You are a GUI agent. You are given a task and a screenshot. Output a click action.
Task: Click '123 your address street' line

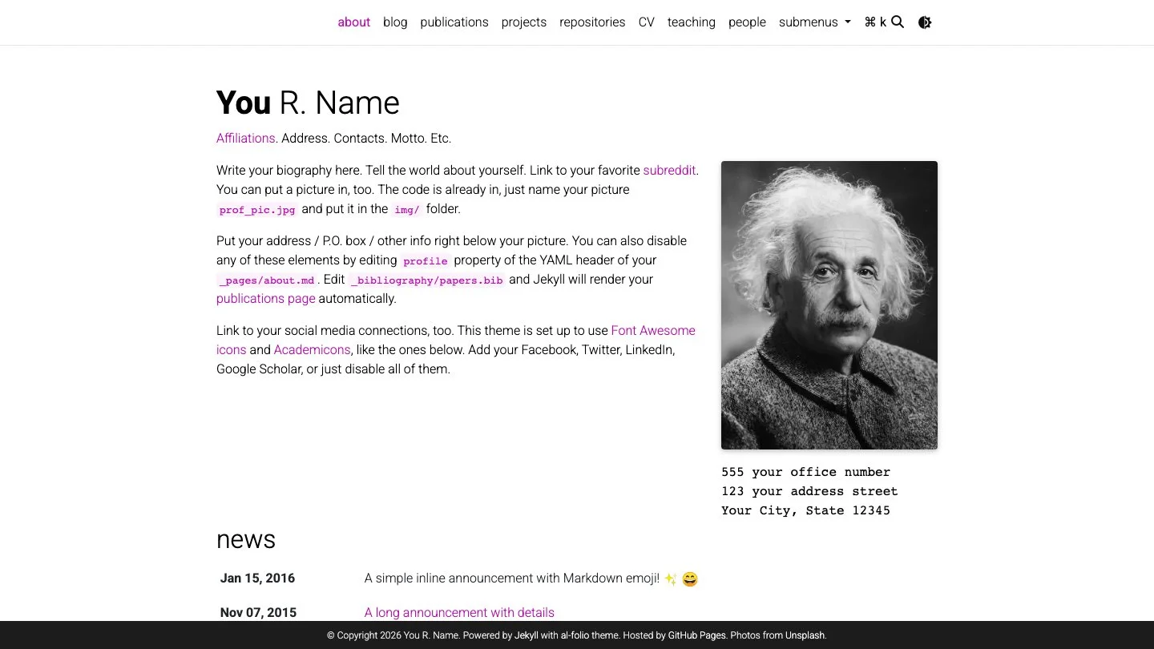(809, 491)
